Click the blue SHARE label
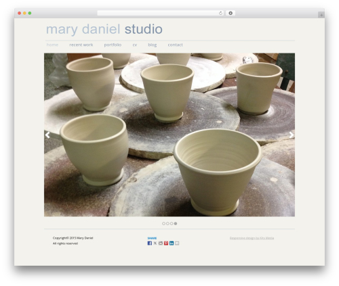The height and width of the screenshot is (286, 339). coord(152,238)
